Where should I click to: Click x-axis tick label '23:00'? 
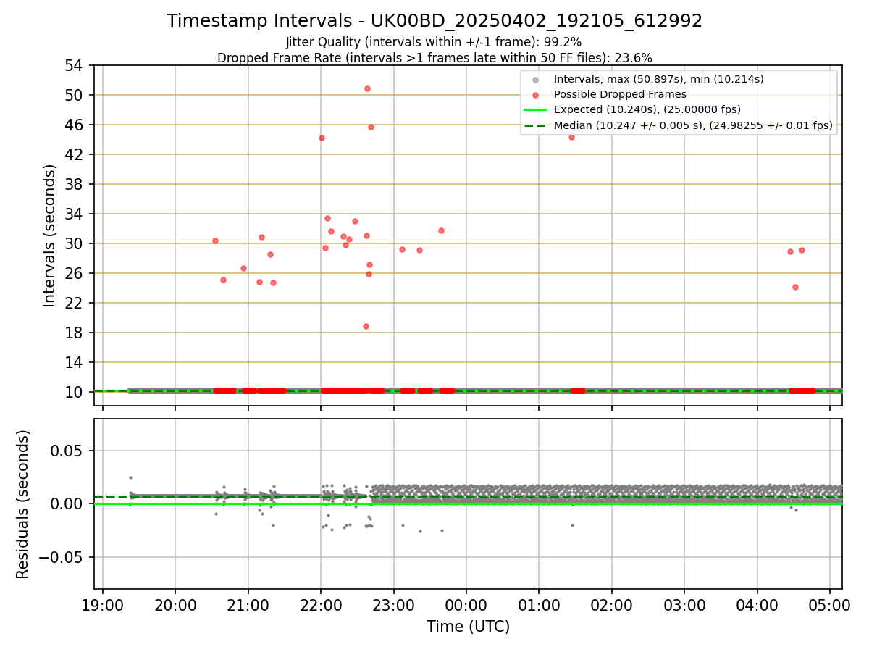click(393, 604)
